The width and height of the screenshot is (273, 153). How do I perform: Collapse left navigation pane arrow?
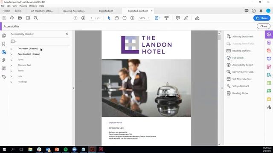click(x=73, y=88)
